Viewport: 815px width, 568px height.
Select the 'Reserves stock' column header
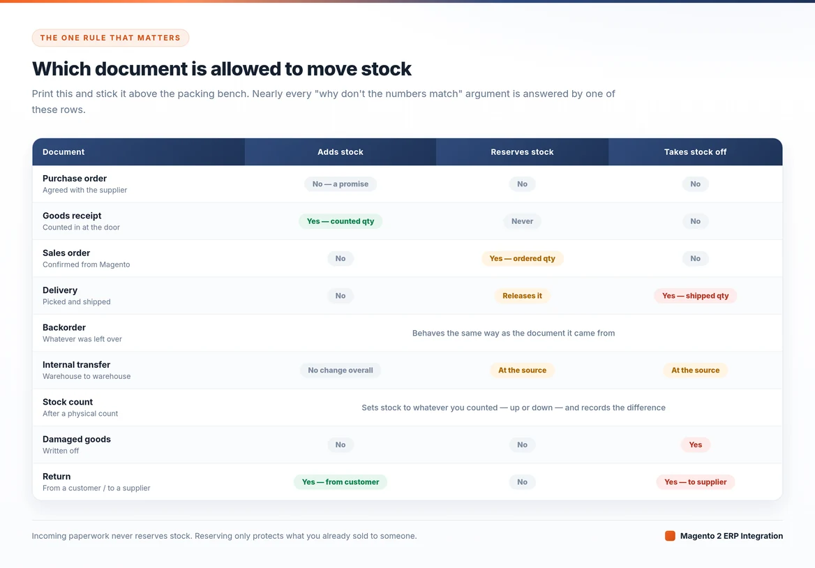click(522, 151)
